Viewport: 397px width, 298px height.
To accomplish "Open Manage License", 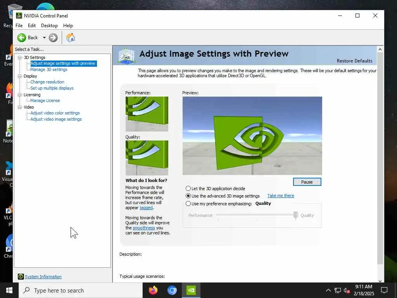I will pos(45,100).
